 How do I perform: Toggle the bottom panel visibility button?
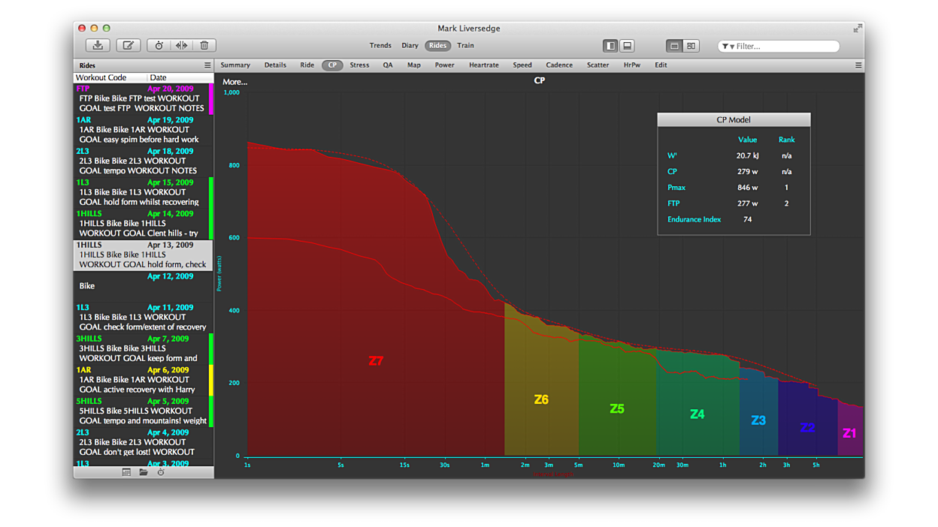point(628,46)
